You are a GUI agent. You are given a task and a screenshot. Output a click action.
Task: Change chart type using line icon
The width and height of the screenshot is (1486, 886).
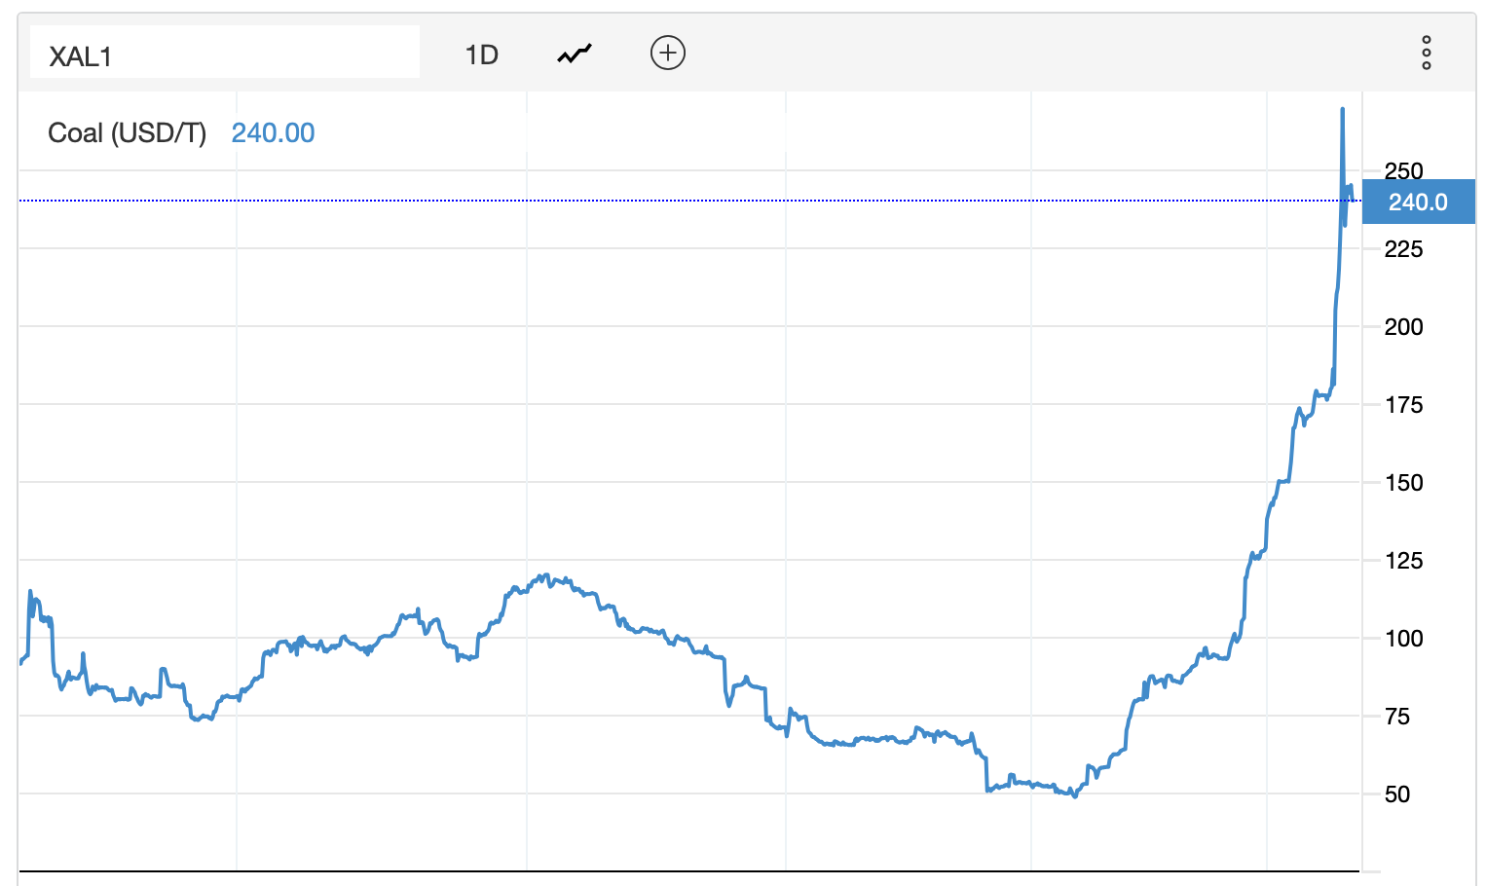pyautogui.click(x=575, y=54)
